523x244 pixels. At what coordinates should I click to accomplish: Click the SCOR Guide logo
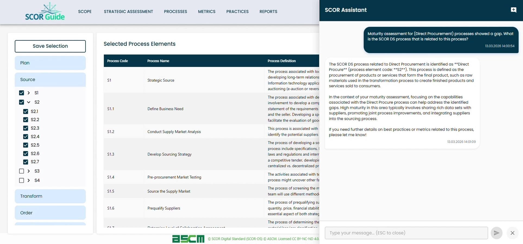(45, 11)
